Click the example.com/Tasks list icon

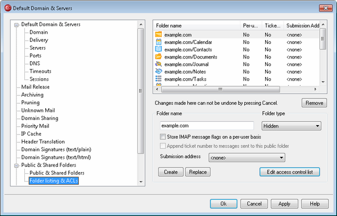point(158,79)
